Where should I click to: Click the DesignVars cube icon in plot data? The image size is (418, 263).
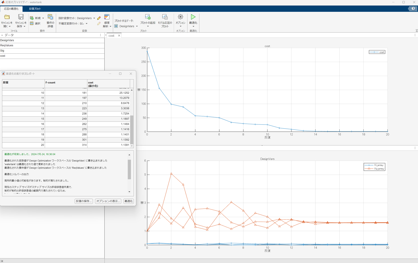pos(116,26)
